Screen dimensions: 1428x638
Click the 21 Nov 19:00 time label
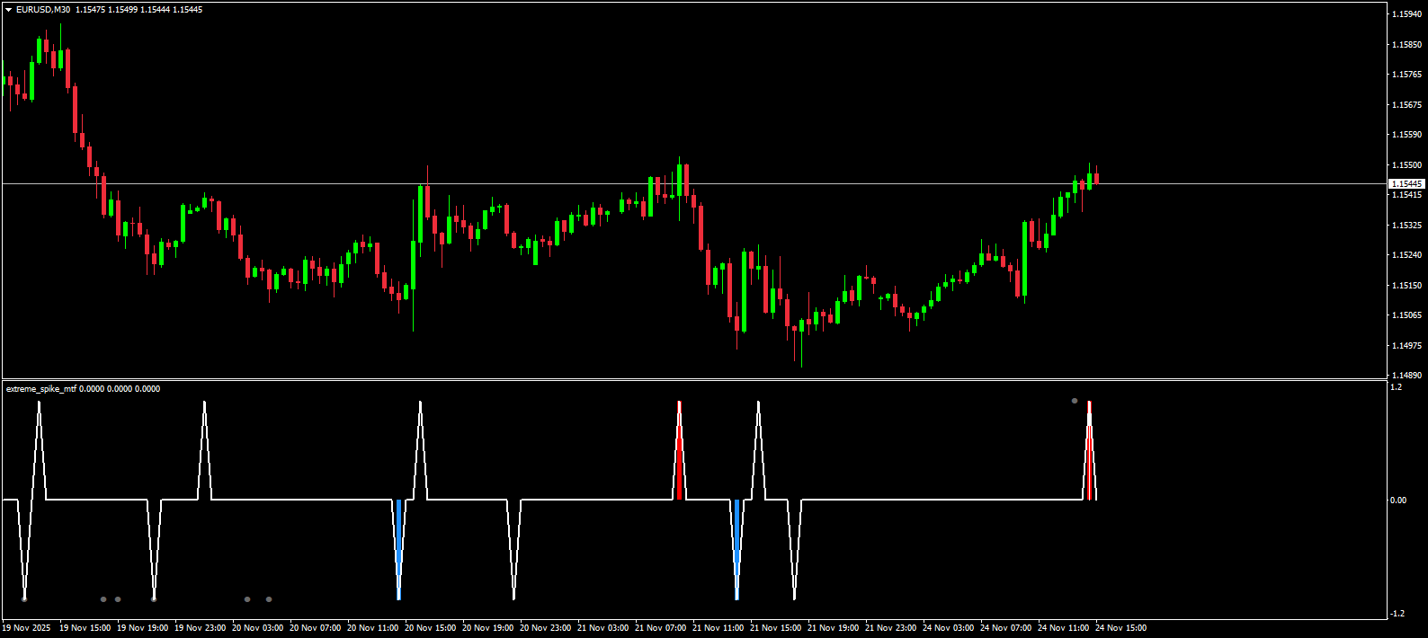click(x=834, y=628)
